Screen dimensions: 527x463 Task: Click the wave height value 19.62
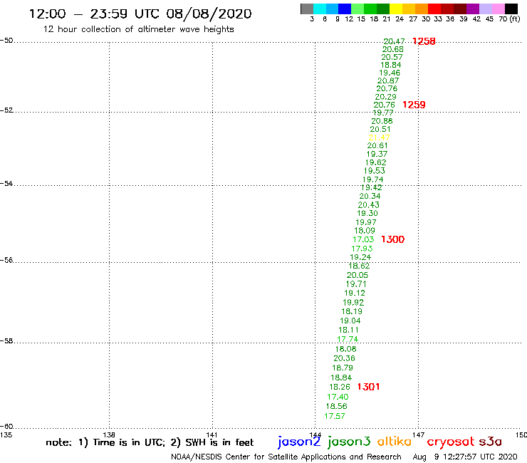(375, 162)
